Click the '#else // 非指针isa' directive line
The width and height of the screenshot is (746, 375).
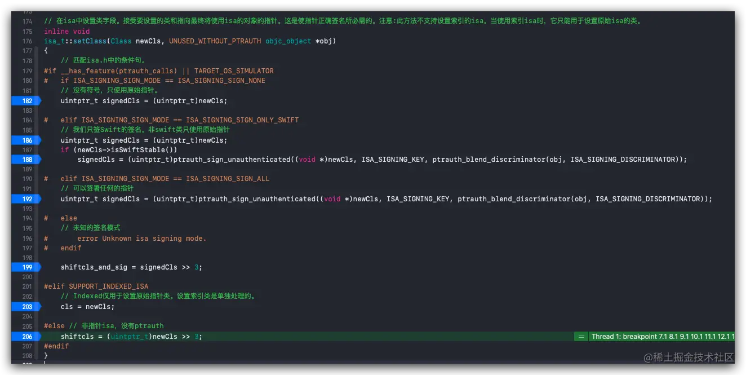coord(104,326)
